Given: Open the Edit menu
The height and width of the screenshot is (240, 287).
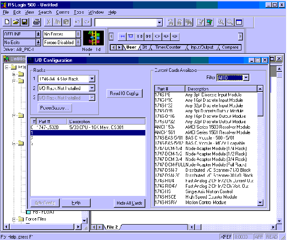Looking at the screenshot, I should 17,12.
